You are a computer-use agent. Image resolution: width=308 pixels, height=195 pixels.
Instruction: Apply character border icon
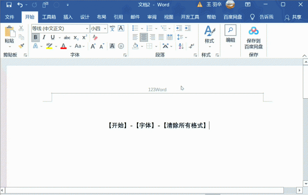pyautogui.click(x=121, y=28)
